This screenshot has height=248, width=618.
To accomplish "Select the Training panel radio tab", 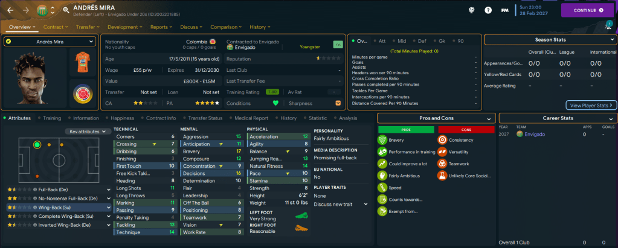I will point(50,118).
